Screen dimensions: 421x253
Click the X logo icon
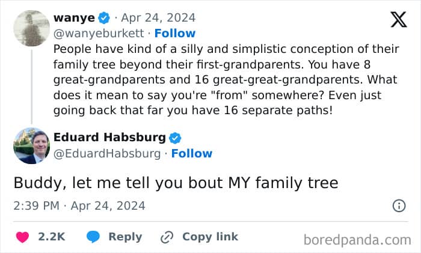[x=398, y=20]
